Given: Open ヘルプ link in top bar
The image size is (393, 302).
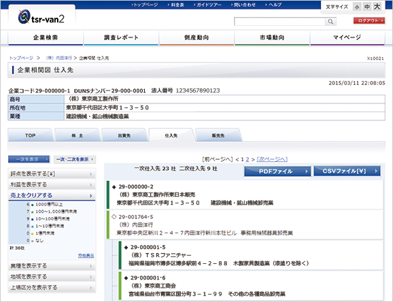Looking at the screenshot, I should click(273, 5).
